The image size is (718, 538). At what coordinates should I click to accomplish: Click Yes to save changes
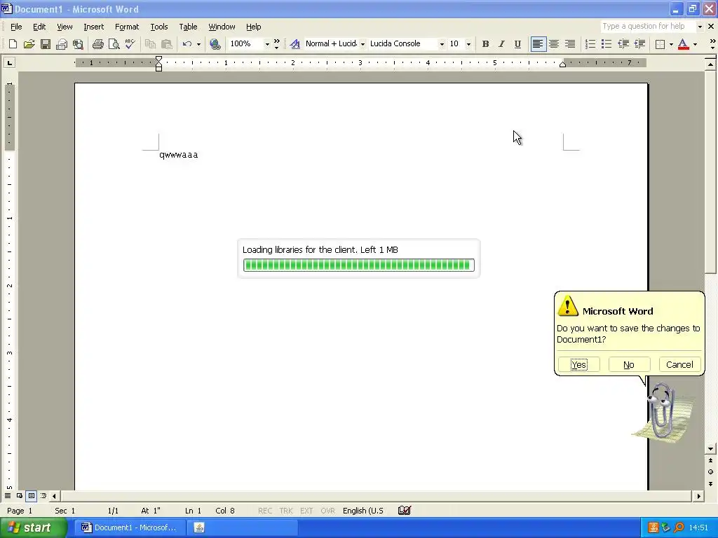578,364
